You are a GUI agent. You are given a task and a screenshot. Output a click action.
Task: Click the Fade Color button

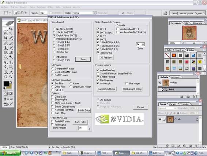(80, 122)
